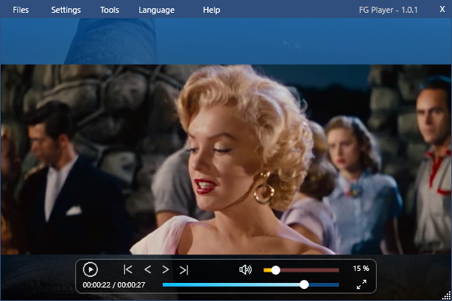Image resolution: width=452 pixels, height=301 pixels.
Task: Click the play button in the control bar
Action: [90, 269]
